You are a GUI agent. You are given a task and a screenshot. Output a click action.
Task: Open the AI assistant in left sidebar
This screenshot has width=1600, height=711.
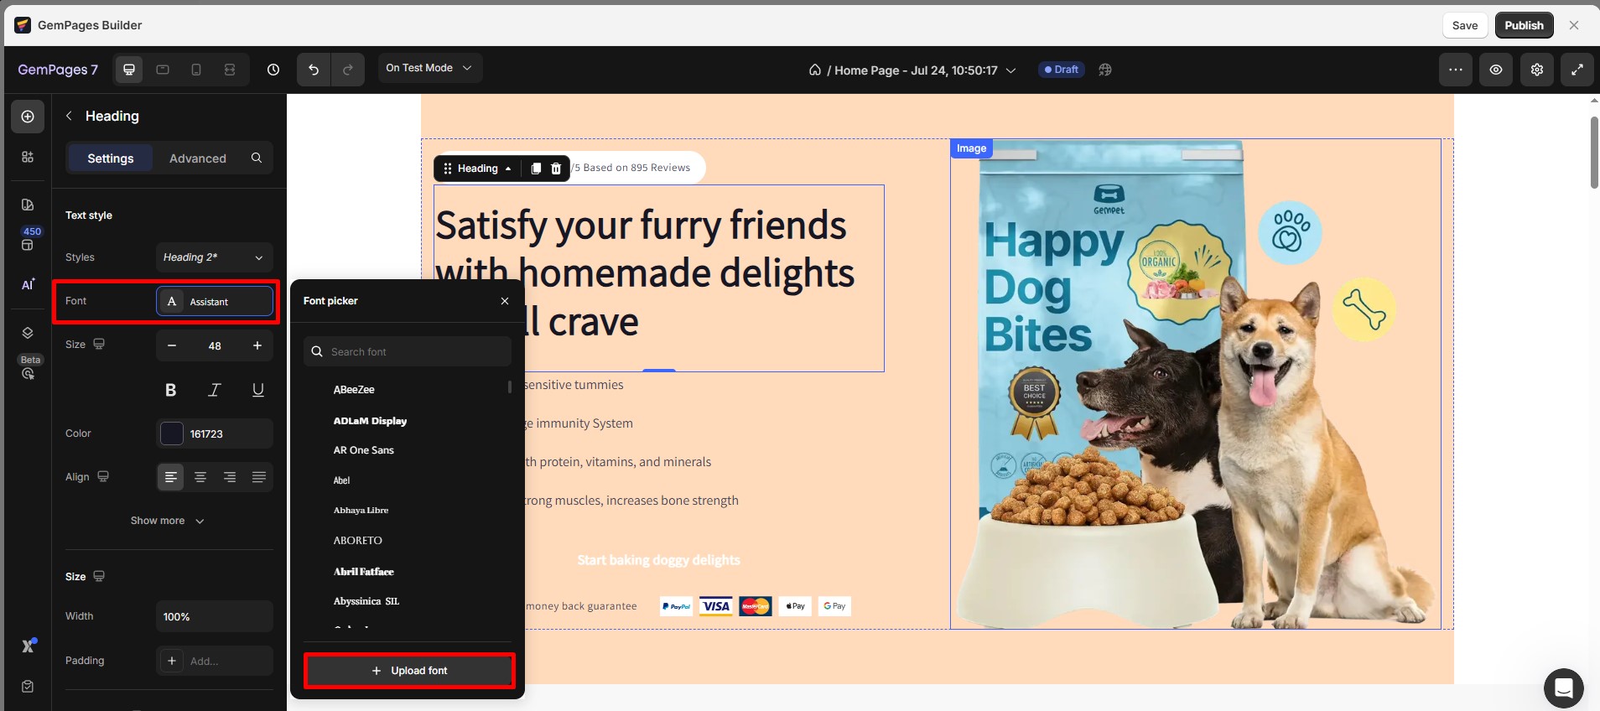(x=28, y=285)
